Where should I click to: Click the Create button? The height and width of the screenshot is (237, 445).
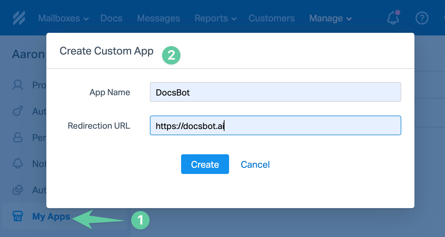point(205,164)
